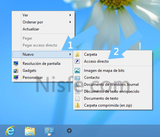
Task: Open Internet Explorer from the taskbar
Action: click(10, 131)
